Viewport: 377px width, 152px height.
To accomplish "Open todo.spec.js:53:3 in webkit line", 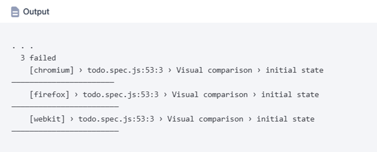I will [116, 119].
